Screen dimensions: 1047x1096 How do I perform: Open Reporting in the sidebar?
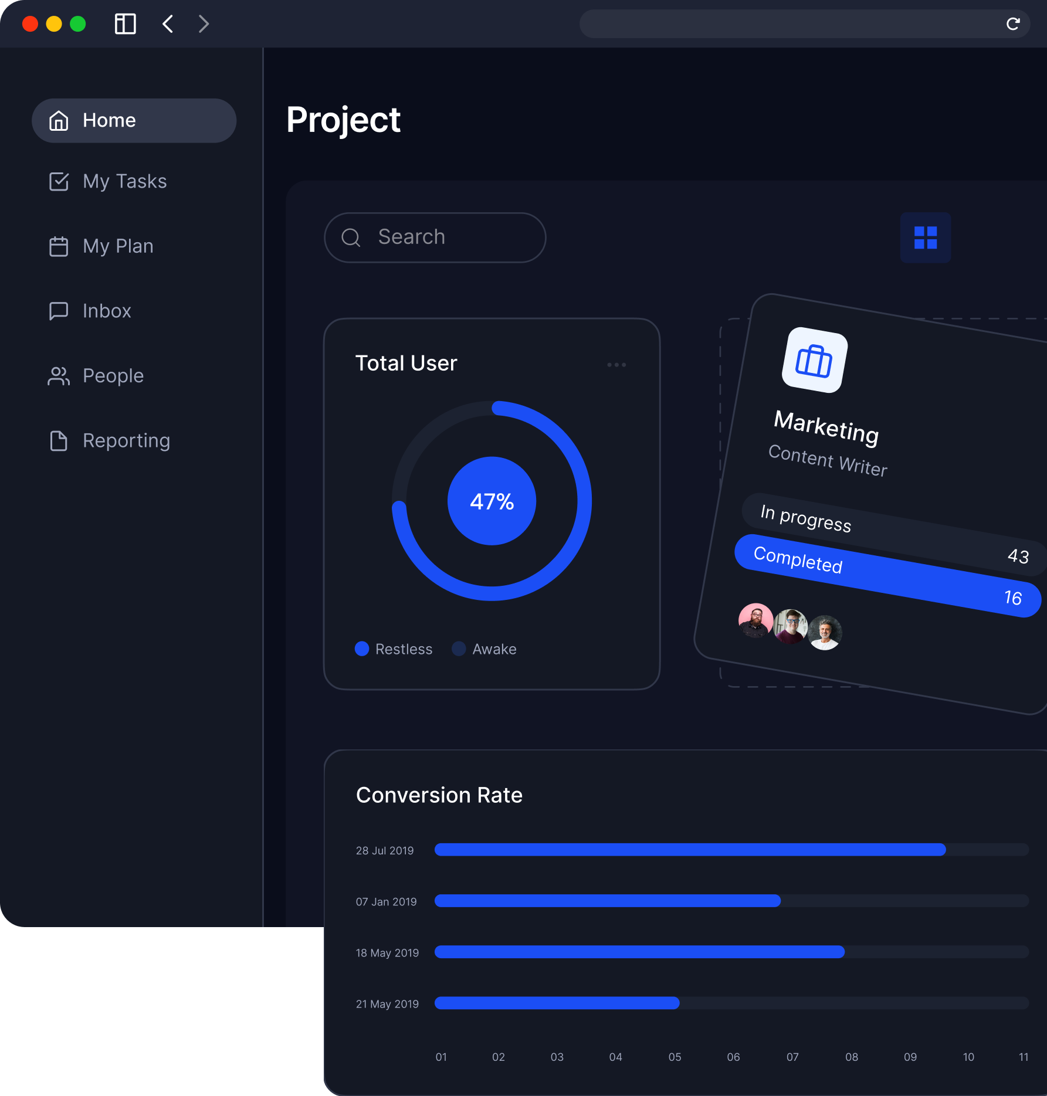(109, 441)
